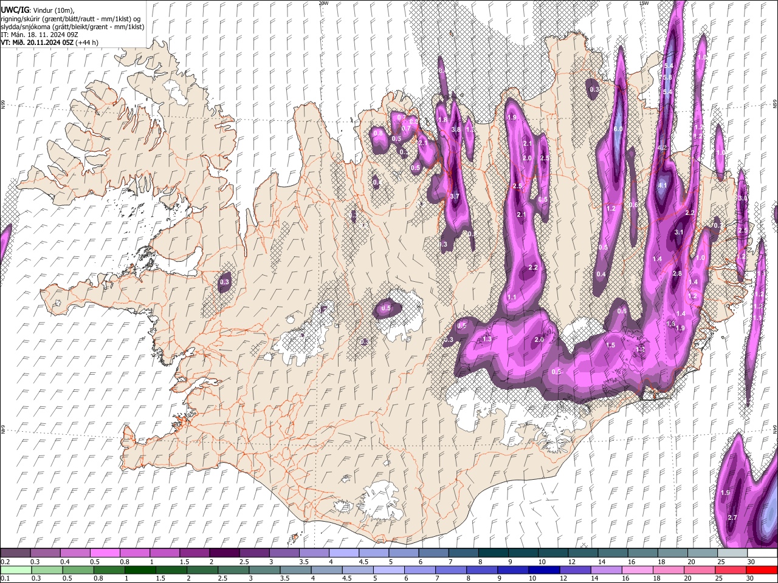Screen dimensions: 778x583
Task: Select the 0.8 value label on the map
Action: click(x=378, y=133)
